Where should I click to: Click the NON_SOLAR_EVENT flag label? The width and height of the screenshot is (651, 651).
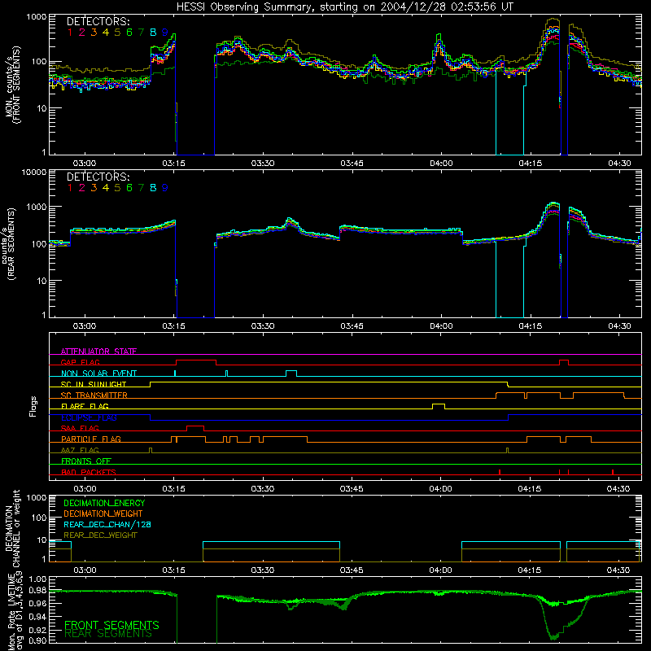click(x=98, y=374)
